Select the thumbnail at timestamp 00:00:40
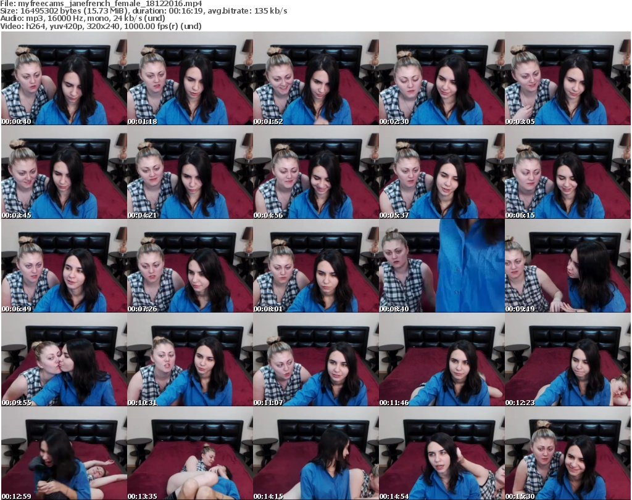 tap(64, 78)
